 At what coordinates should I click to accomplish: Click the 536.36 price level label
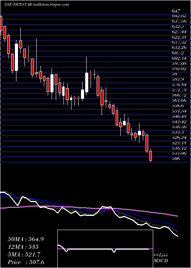pos(179,127)
